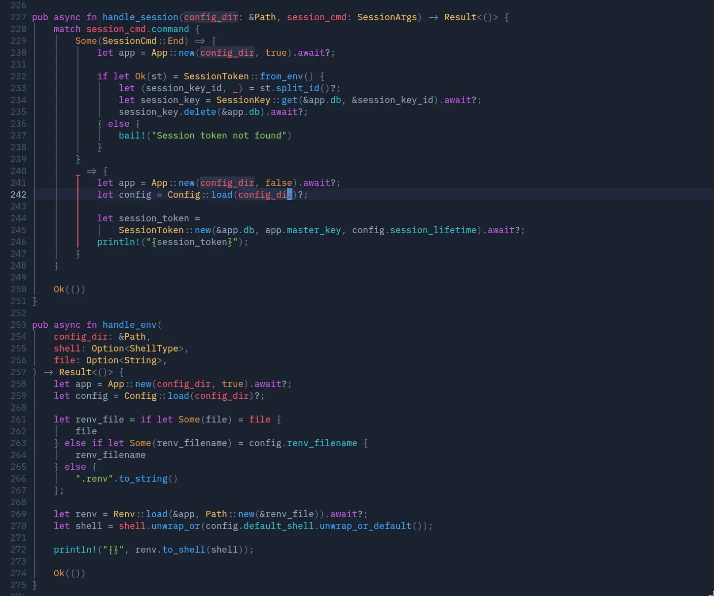Click 'delete' method on line 235
This screenshot has height=596, width=714.
coord(200,112)
